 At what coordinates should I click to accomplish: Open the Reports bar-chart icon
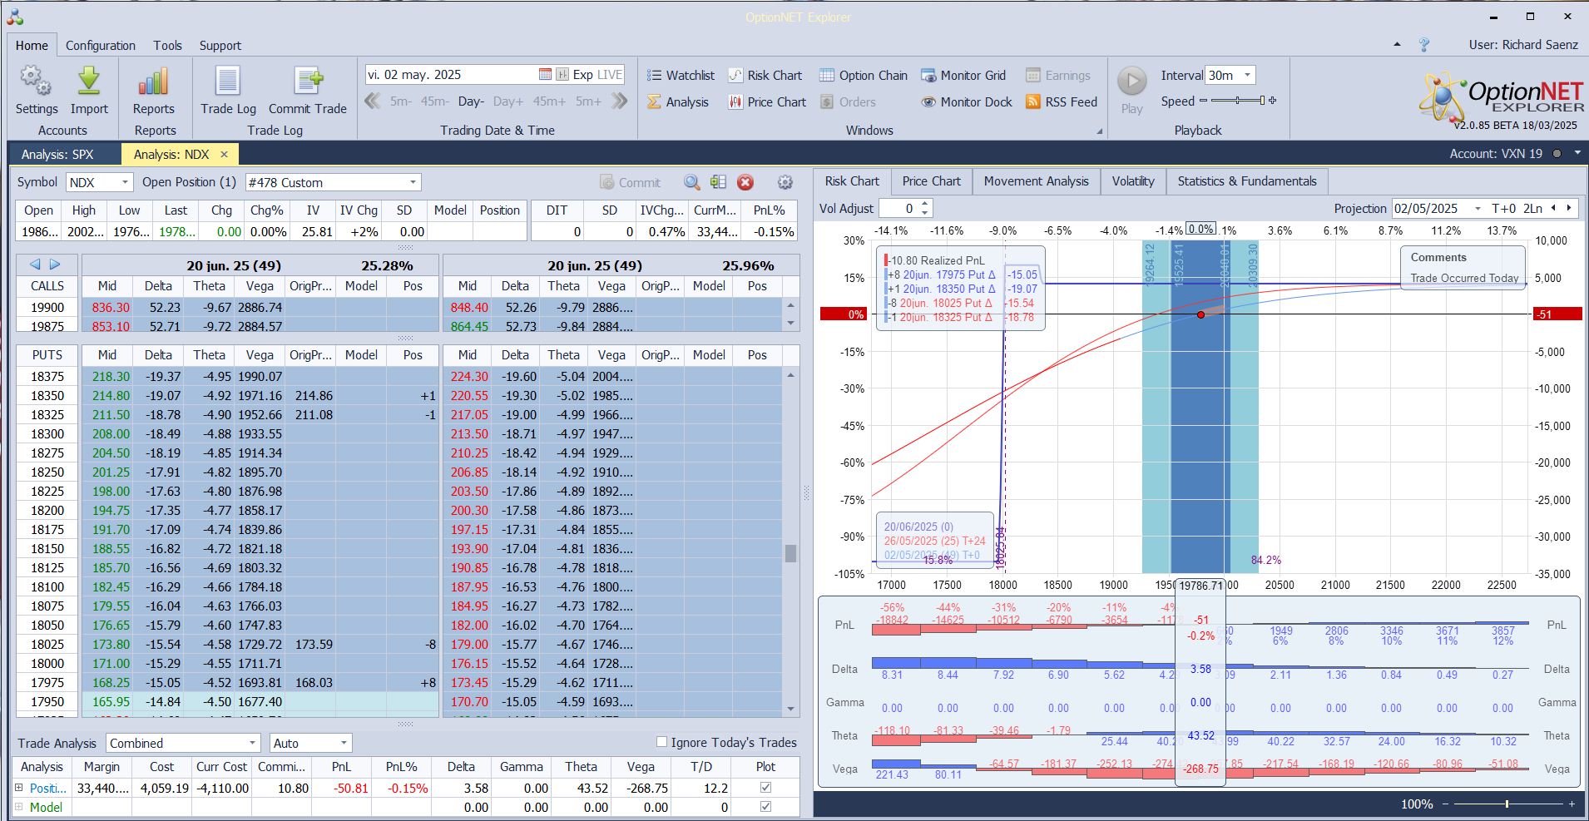[154, 81]
